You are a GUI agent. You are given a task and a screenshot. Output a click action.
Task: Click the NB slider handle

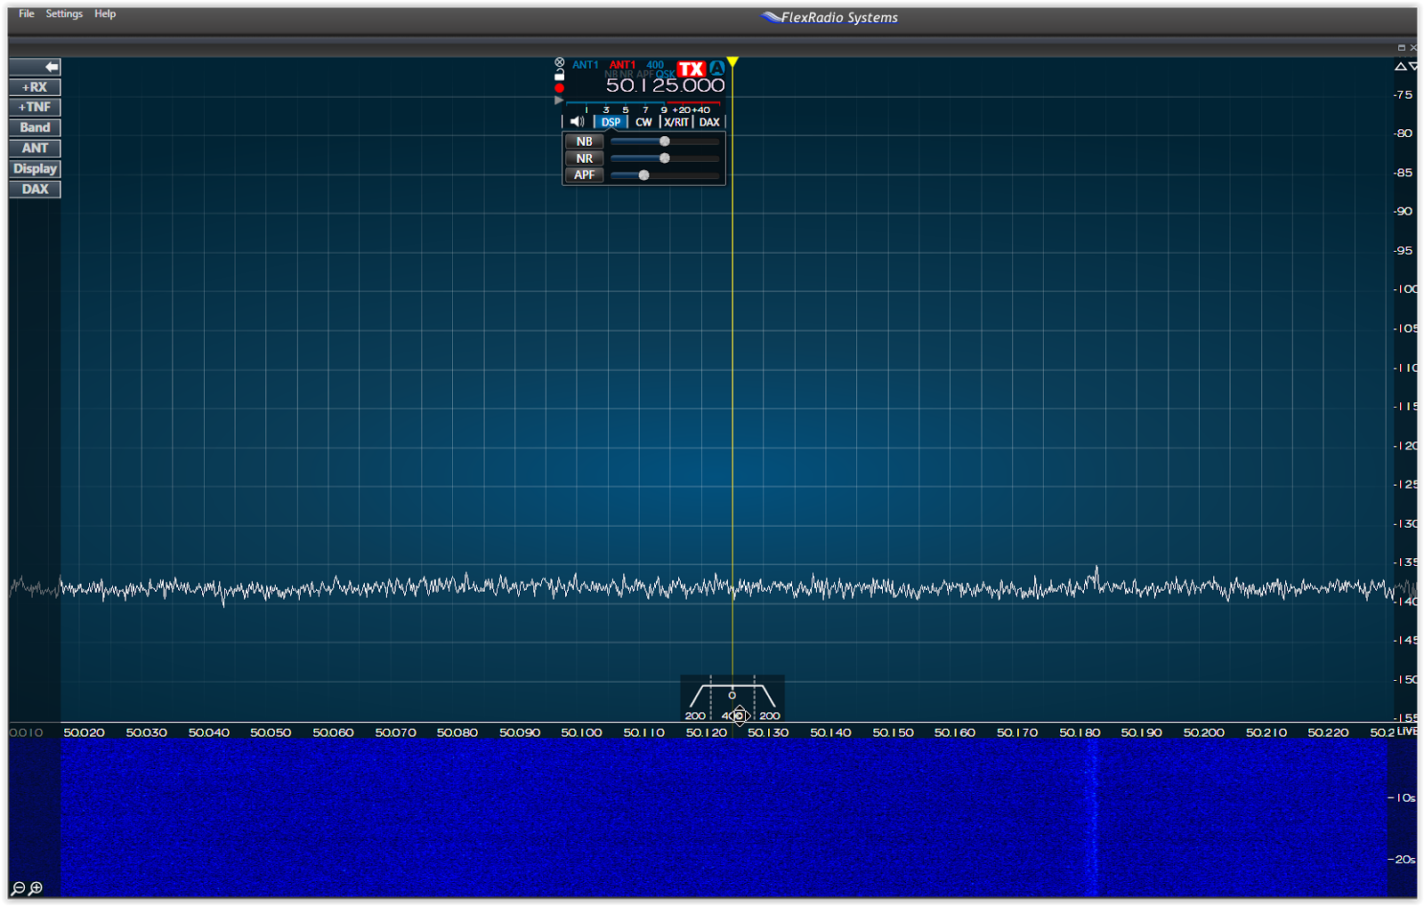[663, 141]
